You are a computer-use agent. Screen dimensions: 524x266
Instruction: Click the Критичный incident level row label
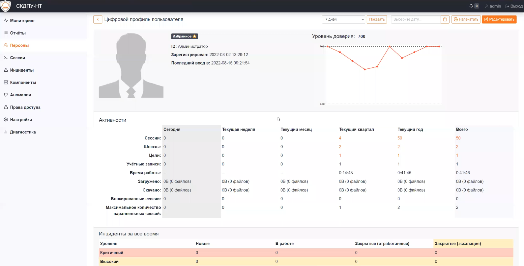[112, 253]
